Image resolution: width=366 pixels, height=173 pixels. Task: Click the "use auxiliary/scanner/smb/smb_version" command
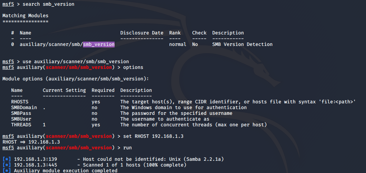click(x=75, y=62)
